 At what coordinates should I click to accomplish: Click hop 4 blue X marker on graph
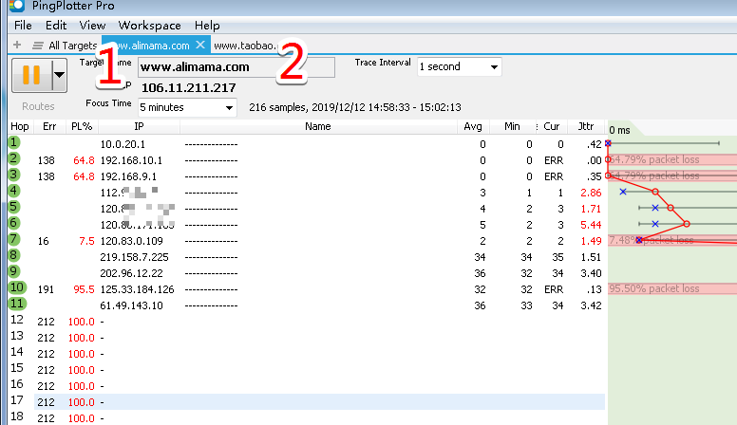pos(623,192)
